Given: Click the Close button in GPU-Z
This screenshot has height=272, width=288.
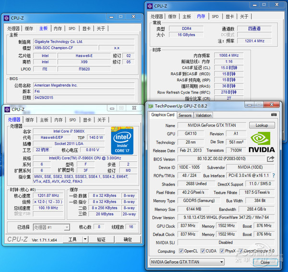Looking at the screenshot, I should 265,262.
